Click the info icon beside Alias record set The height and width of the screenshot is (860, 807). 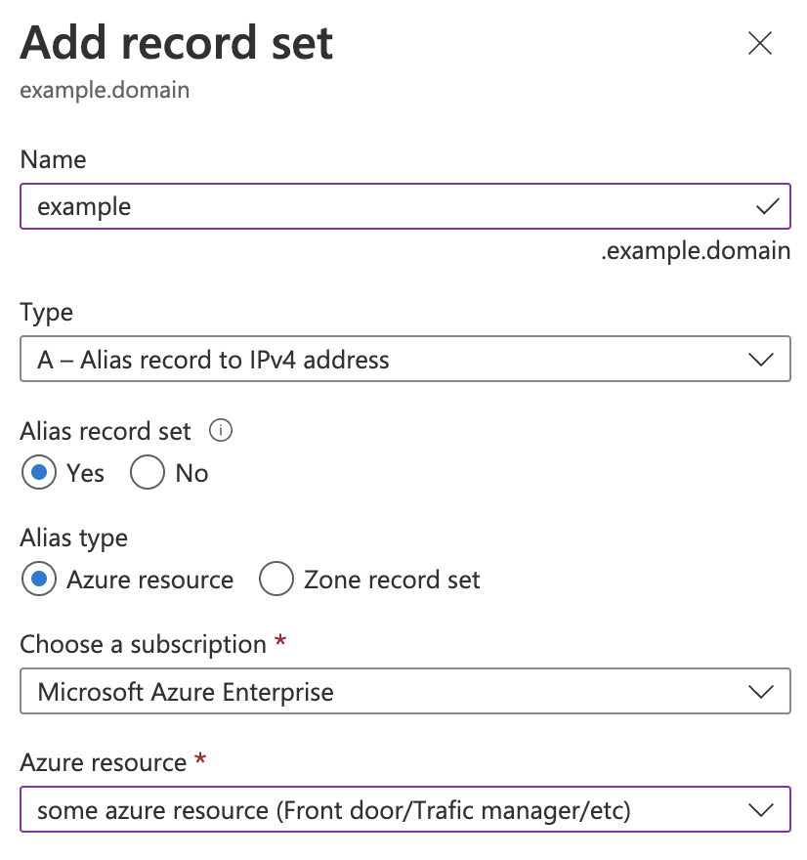(221, 431)
